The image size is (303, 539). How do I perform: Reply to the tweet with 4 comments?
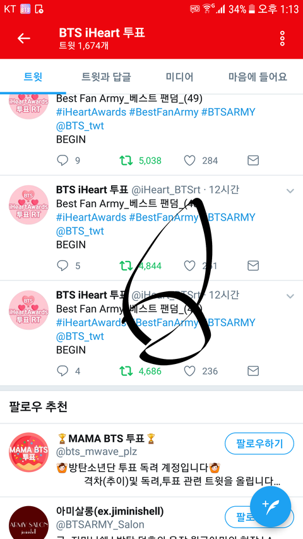click(62, 371)
